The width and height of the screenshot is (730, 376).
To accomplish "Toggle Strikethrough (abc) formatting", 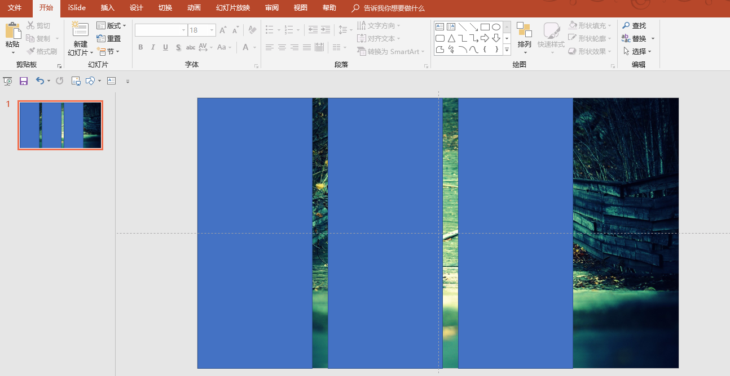I will [x=191, y=47].
